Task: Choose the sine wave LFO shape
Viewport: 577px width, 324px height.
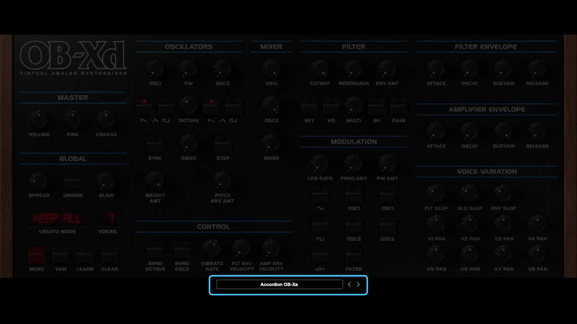Action: tap(320, 195)
